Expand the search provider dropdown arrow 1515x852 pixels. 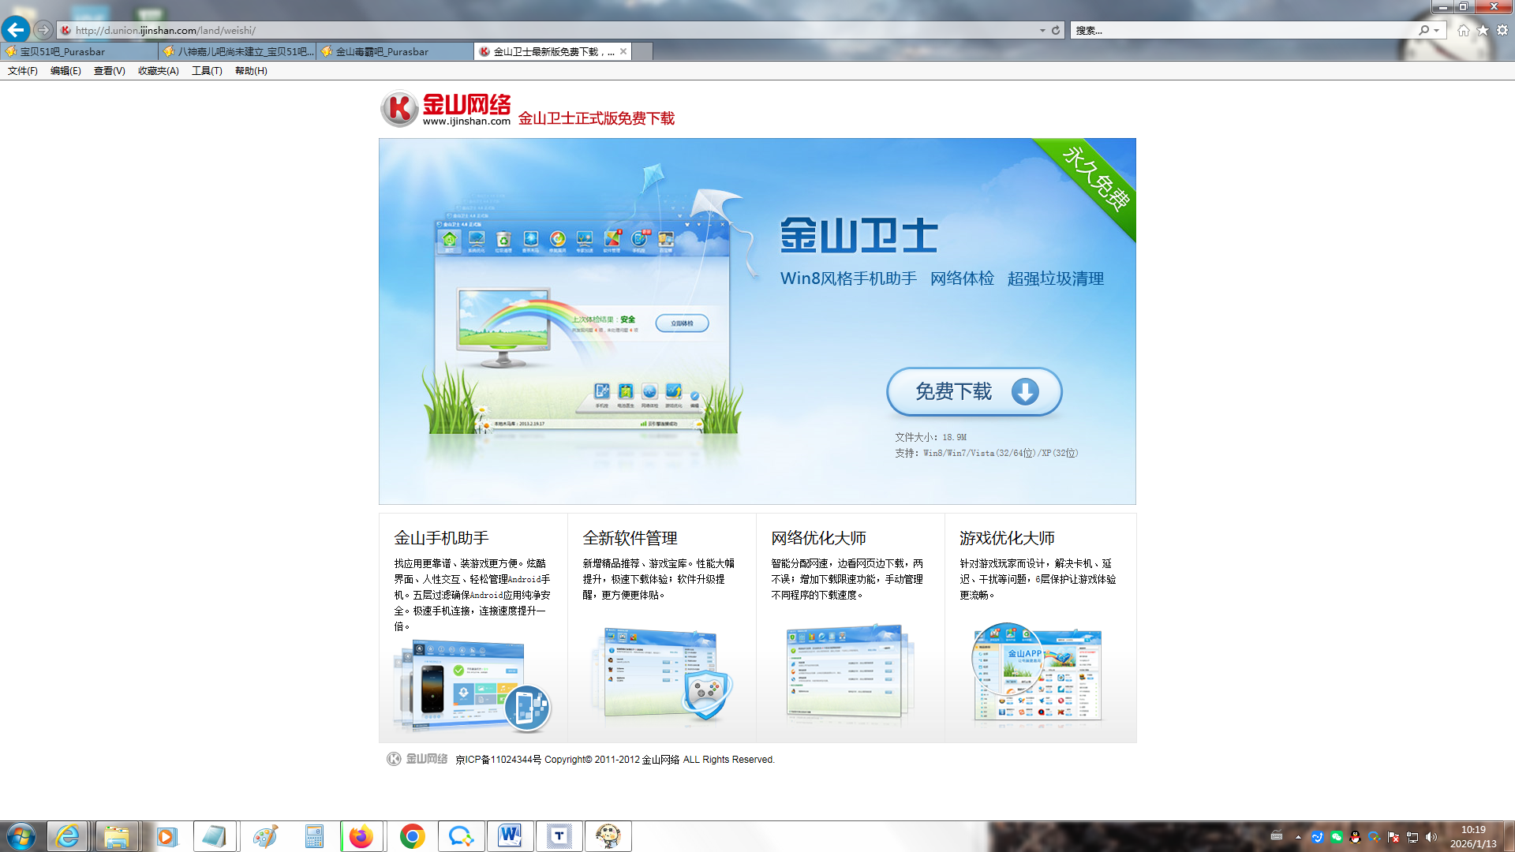1437,30
